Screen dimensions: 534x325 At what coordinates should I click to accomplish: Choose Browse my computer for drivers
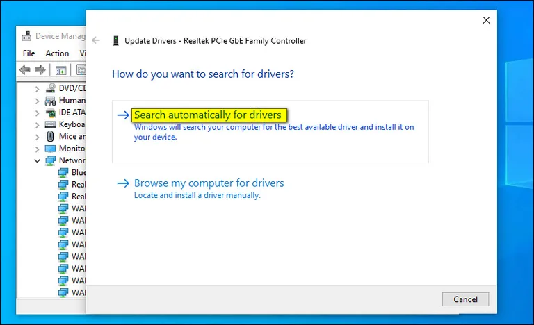[209, 183]
